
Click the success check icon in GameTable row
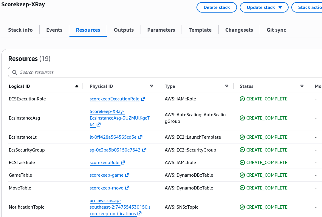coord(242,175)
